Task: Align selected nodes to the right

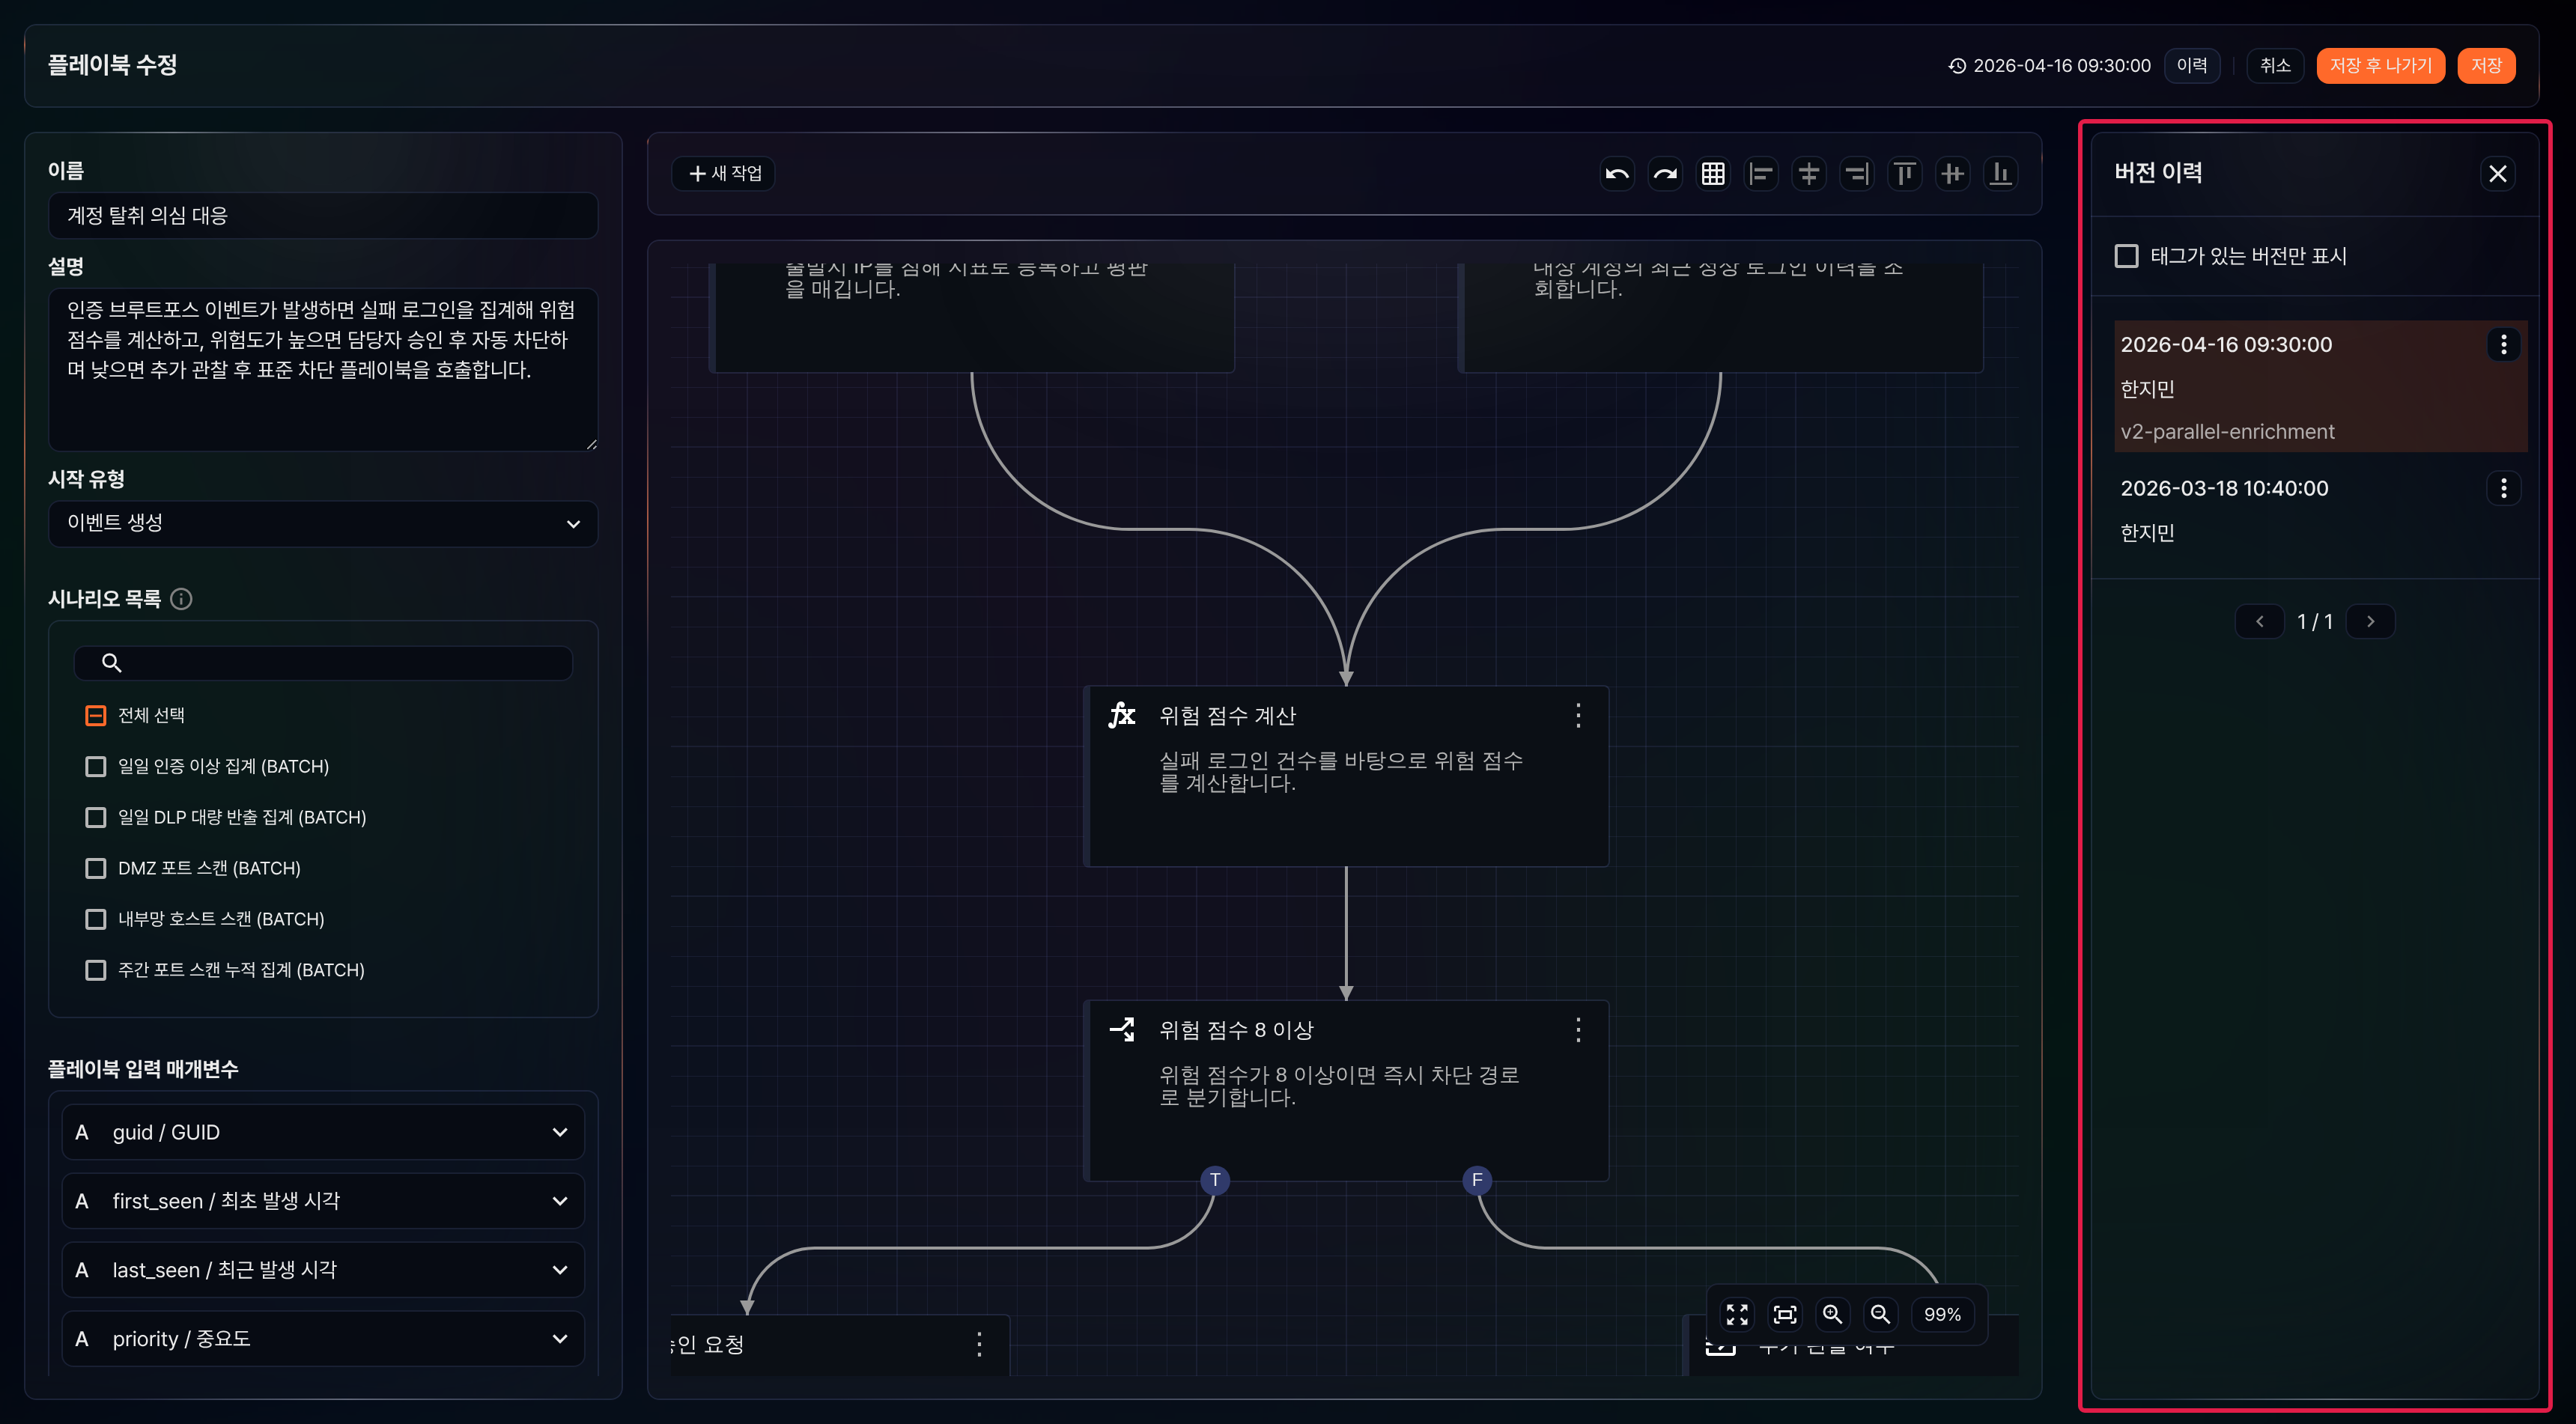Action: [1857, 174]
